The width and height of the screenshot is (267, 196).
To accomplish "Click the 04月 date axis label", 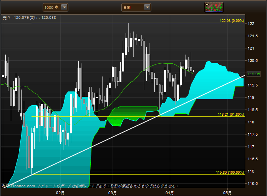I will pyautogui.click(x=169, y=193).
